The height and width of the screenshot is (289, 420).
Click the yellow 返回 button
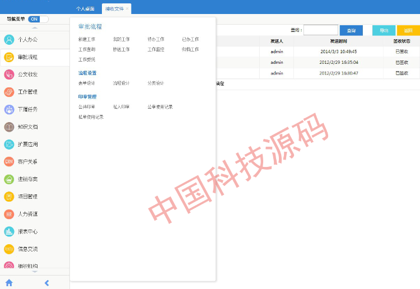tap(408, 30)
